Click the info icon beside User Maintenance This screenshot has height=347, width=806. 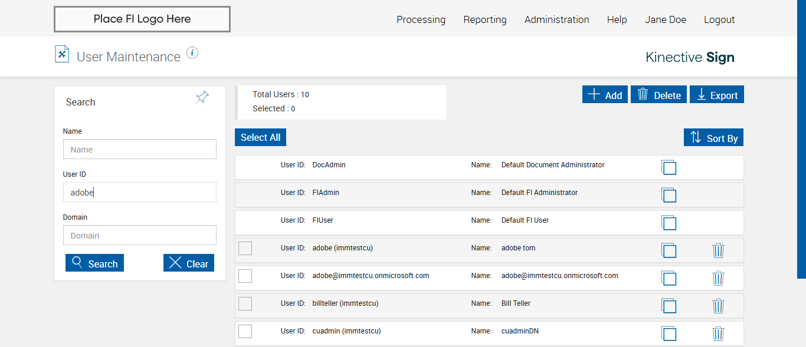(x=192, y=53)
